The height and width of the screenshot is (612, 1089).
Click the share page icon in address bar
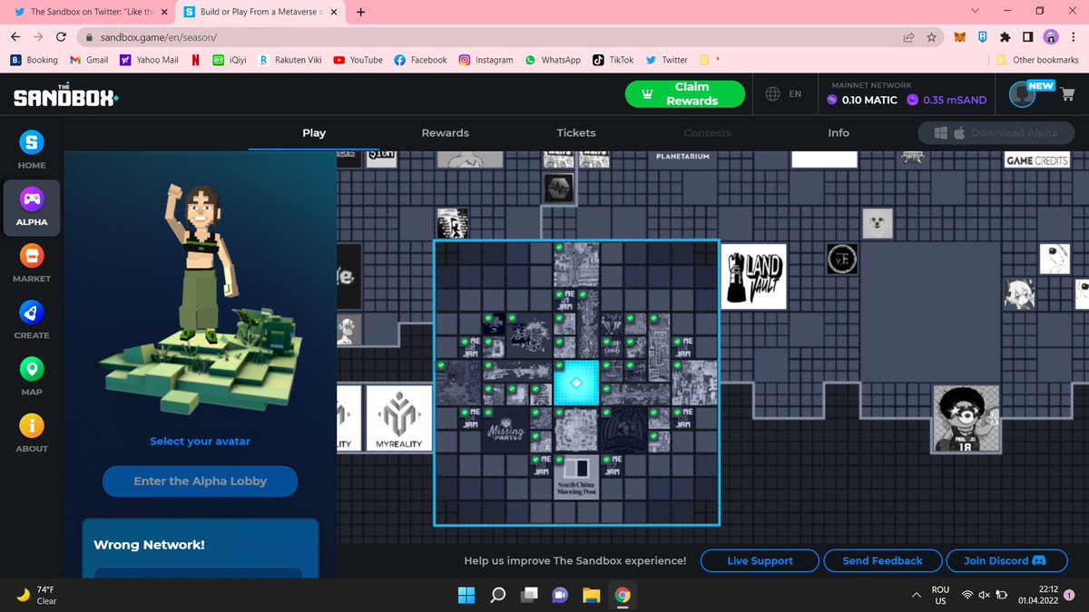(908, 37)
